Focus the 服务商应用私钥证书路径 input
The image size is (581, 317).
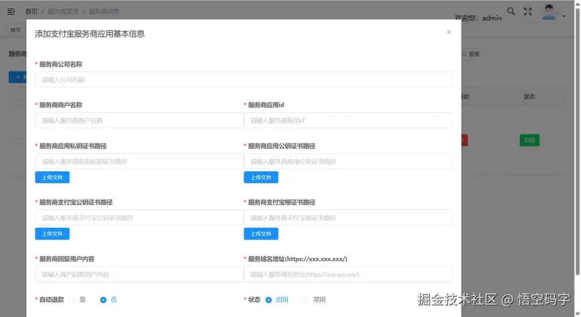139,161
